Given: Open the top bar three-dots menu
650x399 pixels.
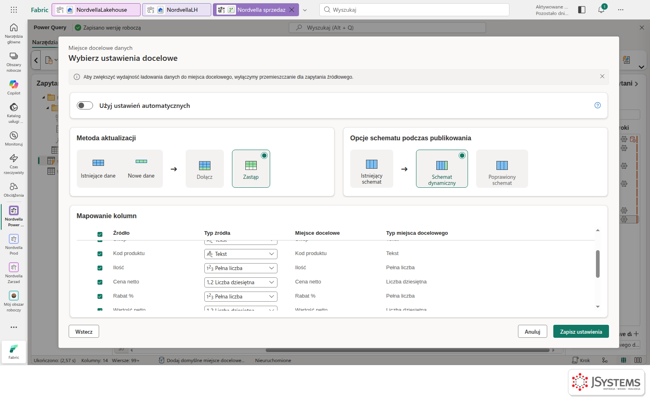Looking at the screenshot, I should (x=621, y=10).
